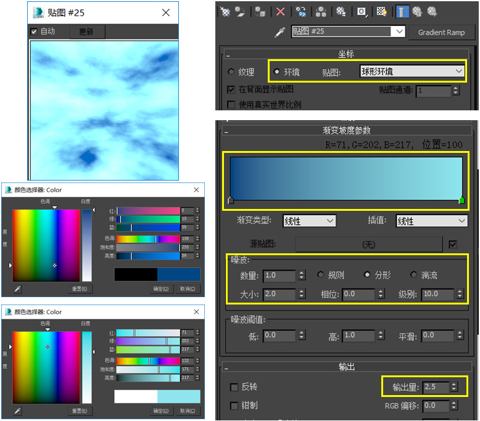Click the light cyan new-color swatch
The height and width of the screenshot is (421, 480).
[179, 396]
